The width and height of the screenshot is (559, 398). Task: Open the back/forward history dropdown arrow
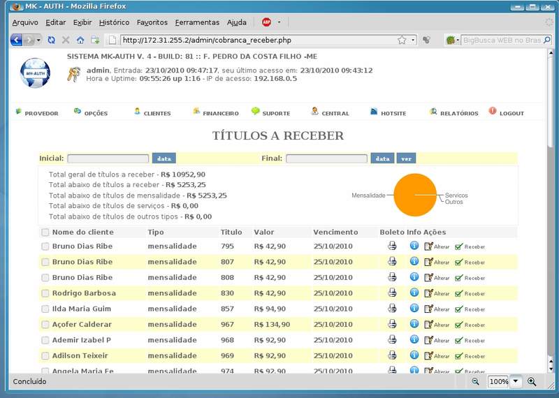coord(38,40)
